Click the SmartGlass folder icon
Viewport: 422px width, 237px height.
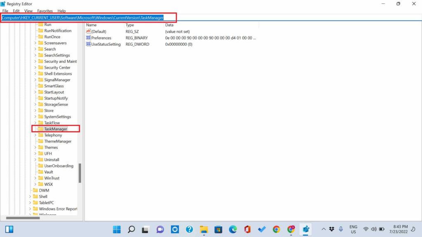(x=41, y=86)
